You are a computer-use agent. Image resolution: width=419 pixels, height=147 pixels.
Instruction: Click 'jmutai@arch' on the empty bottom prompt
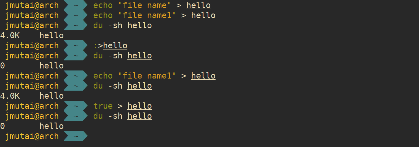[x=32, y=136]
